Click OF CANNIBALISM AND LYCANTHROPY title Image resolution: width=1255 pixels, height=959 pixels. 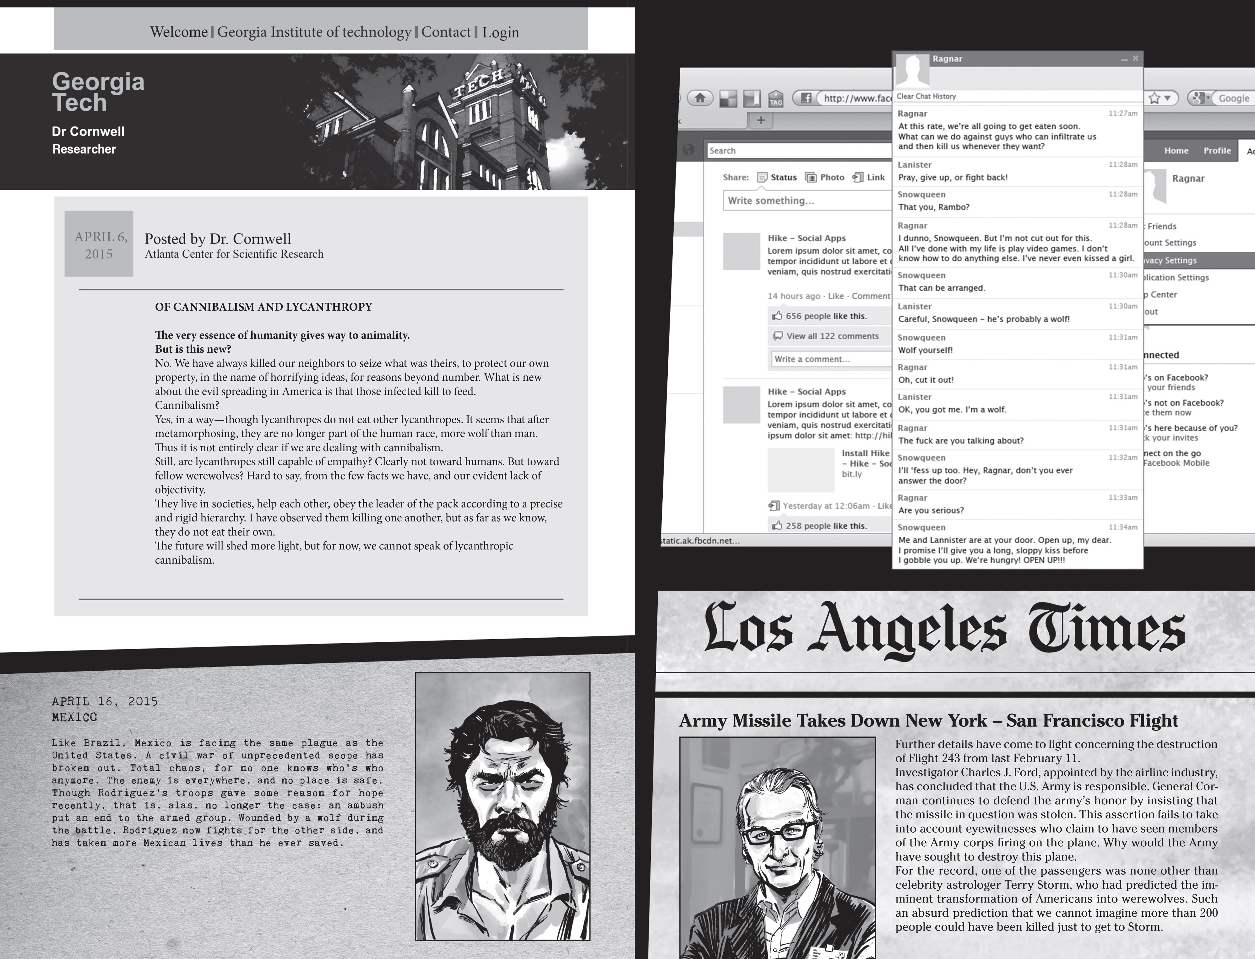click(x=263, y=307)
